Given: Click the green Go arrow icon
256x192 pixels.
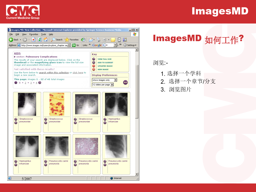Looking at the screenshot, I should tap(74, 45).
